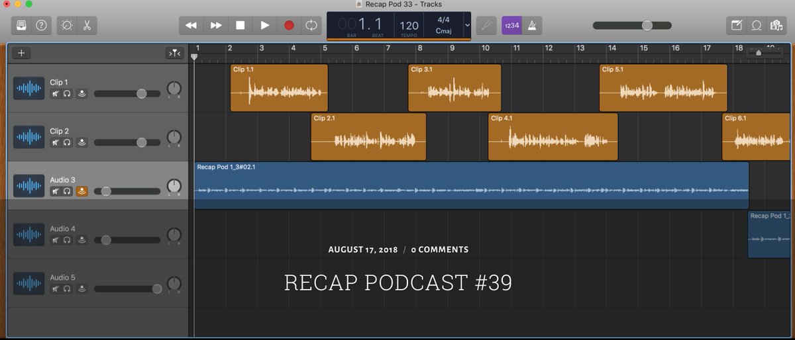Mute the Clip 1 track
The width and height of the screenshot is (795, 340).
pyautogui.click(x=56, y=94)
